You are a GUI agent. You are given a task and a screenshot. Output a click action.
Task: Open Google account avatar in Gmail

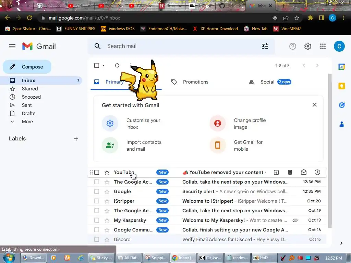pyautogui.click(x=339, y=46)
